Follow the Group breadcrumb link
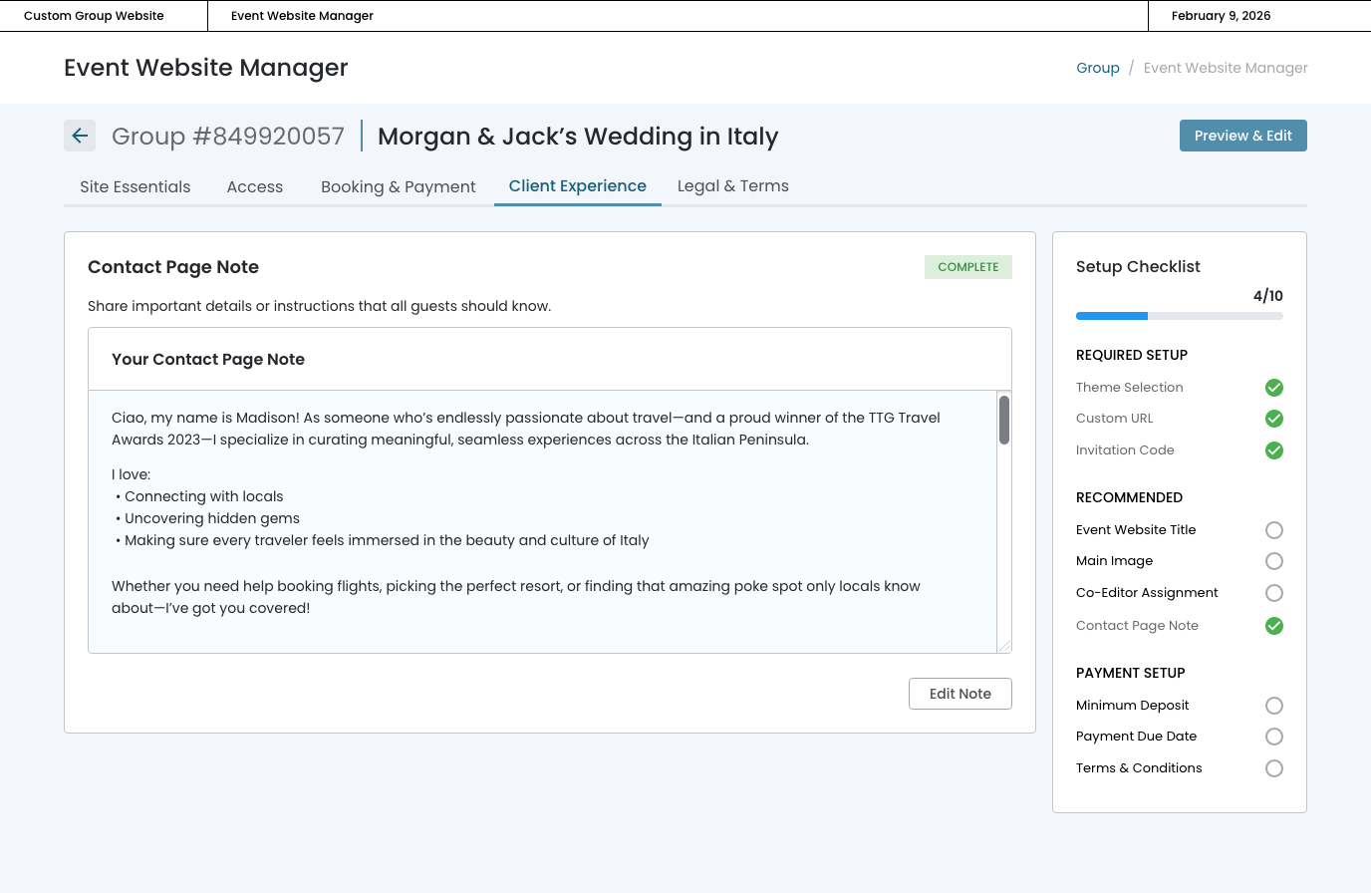Viewport: 1371px width, 893px height. (x=1097, y=68)
